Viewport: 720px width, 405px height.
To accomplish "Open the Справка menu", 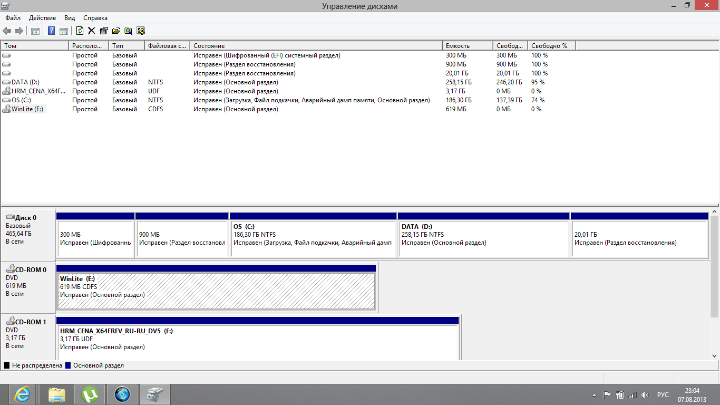I will pos(95,18).
